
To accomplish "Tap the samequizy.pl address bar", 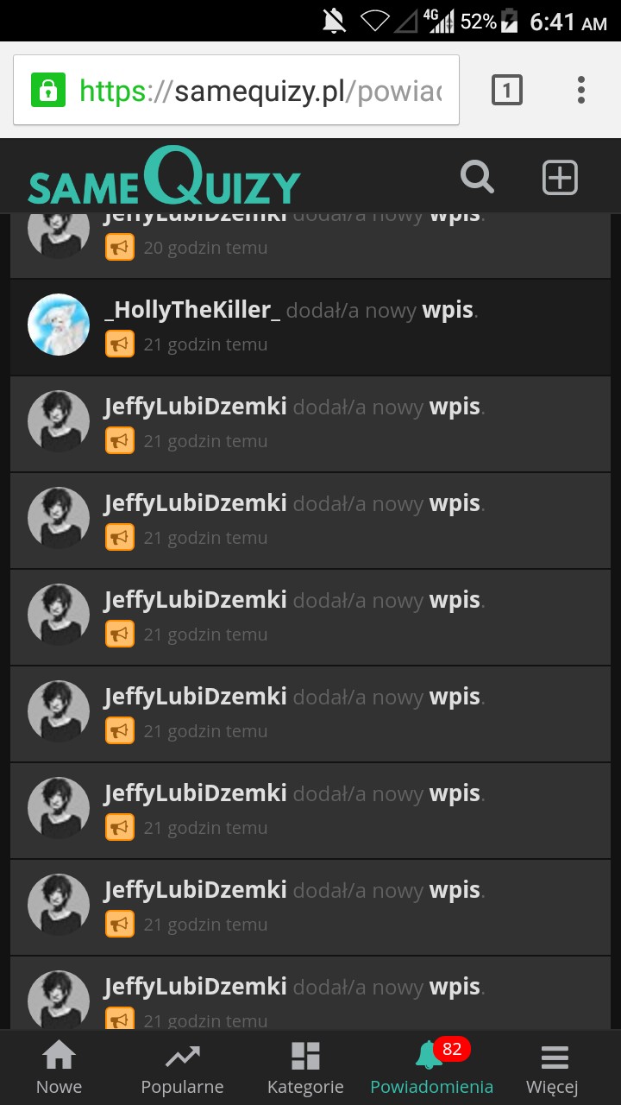I will 236,90.
